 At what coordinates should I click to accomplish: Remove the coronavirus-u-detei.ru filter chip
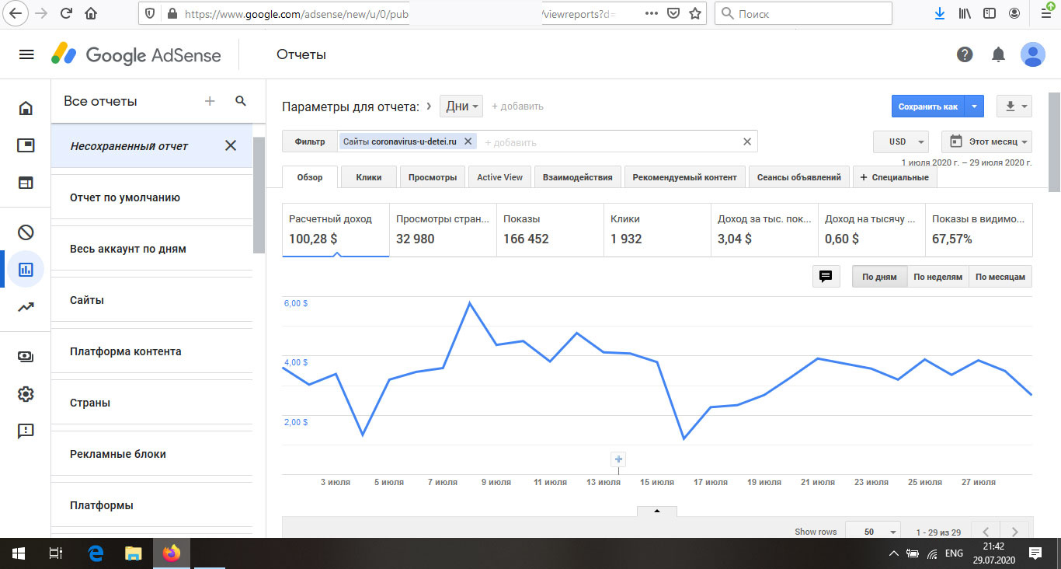(x=468, y=141)
